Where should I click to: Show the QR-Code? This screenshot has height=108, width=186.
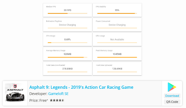tap(172, 102)
